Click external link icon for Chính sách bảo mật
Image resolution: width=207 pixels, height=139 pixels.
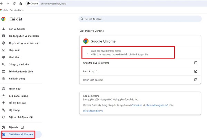[196, 80]
